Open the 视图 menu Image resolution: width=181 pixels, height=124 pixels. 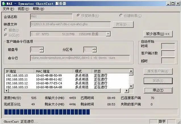[x=23, y=9]
